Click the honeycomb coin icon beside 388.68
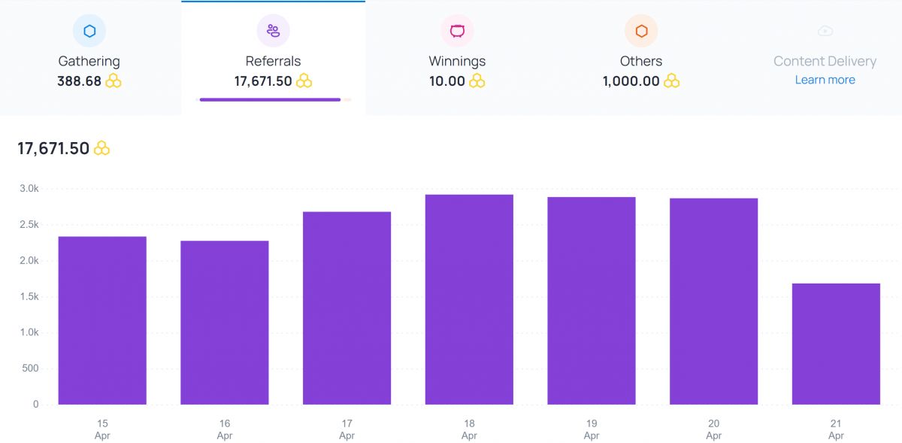 (x=114, y=81)
